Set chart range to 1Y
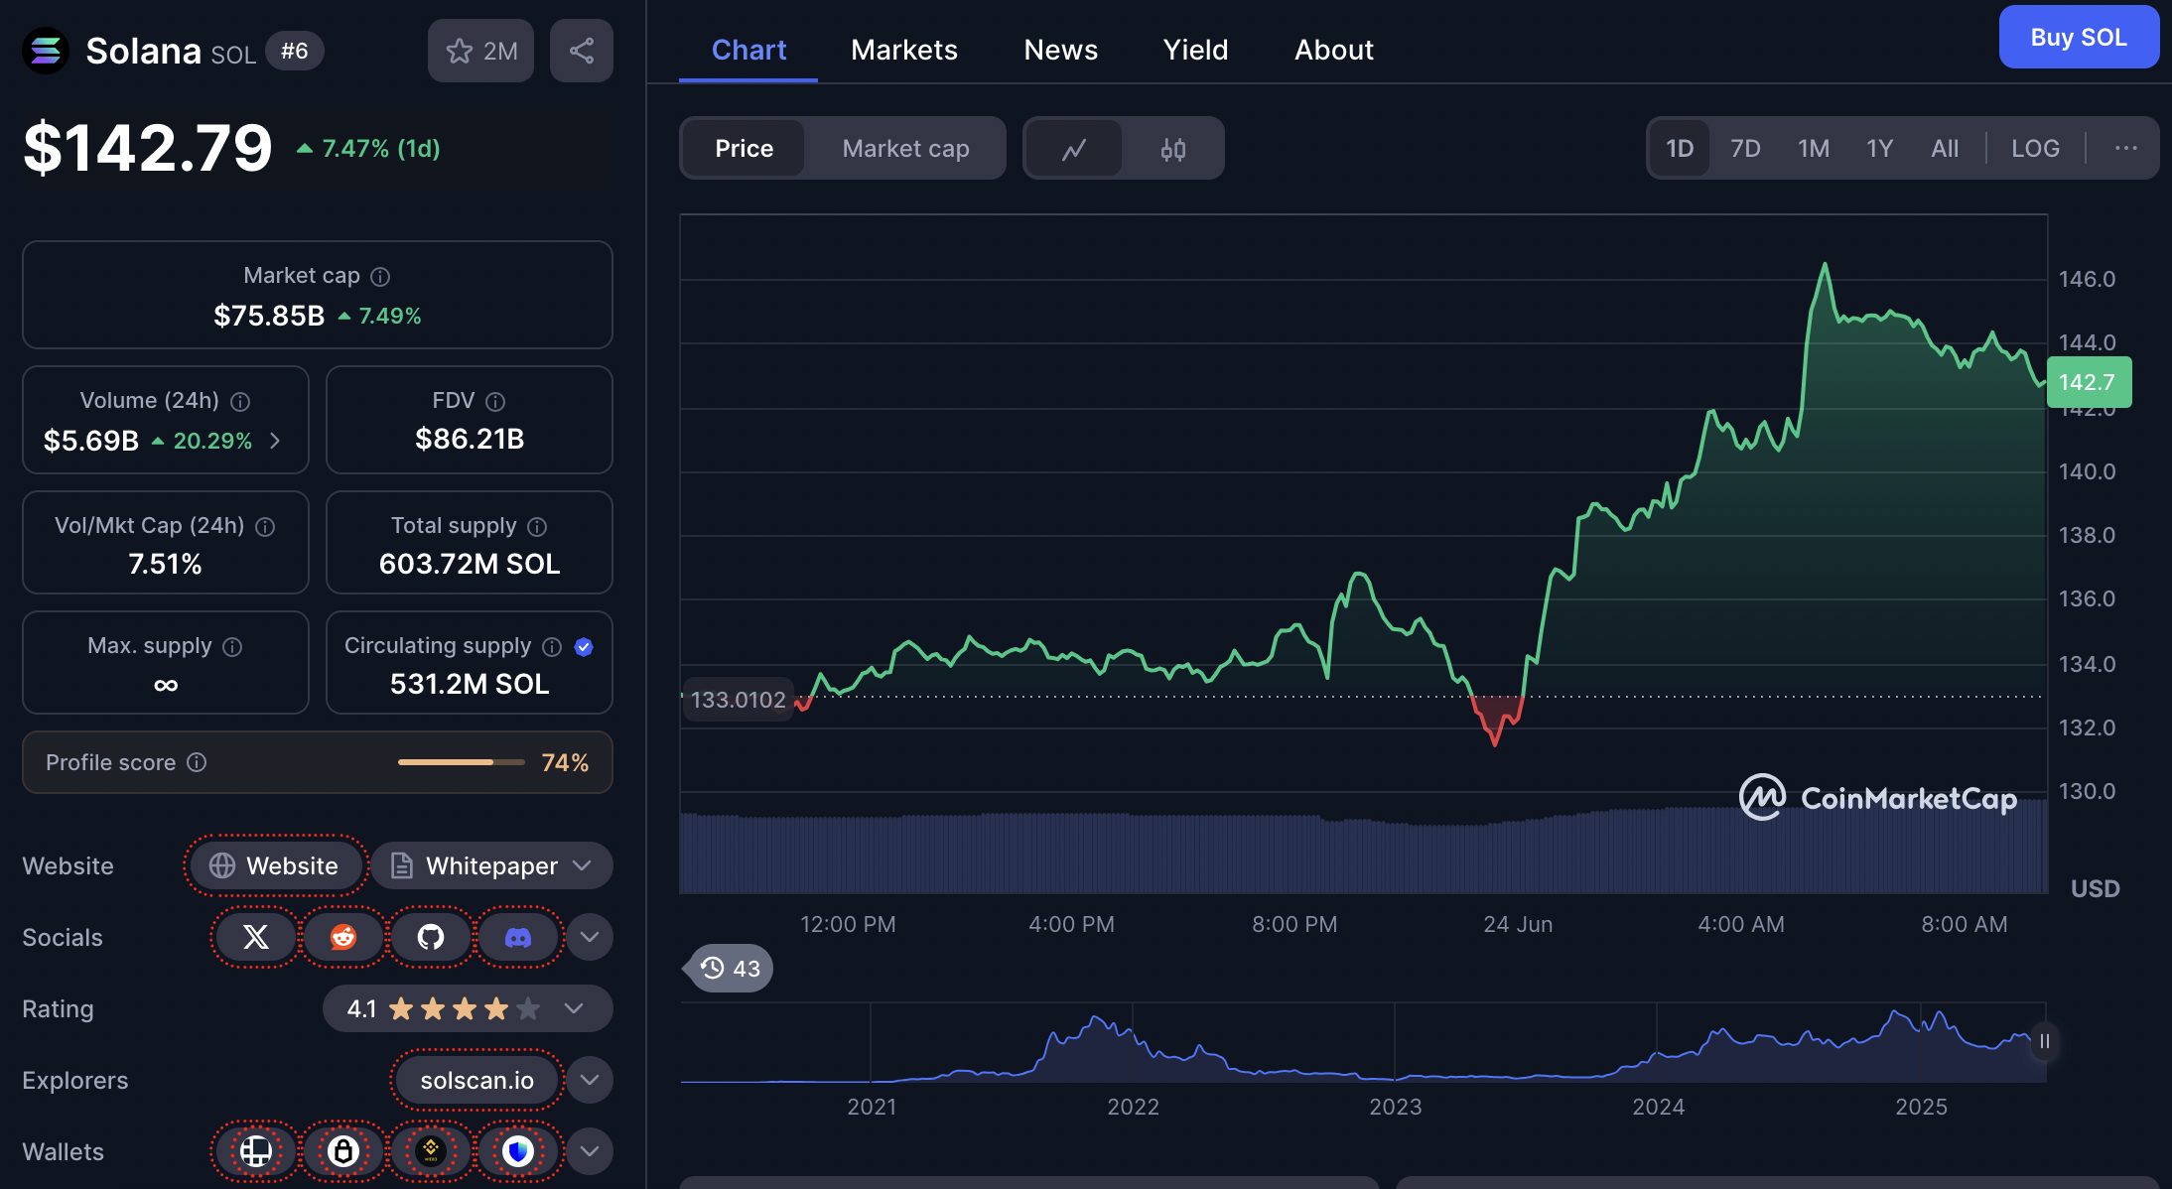Image resolution: width=2172 pixels, height=1189 pixels. pos(1879,149)
